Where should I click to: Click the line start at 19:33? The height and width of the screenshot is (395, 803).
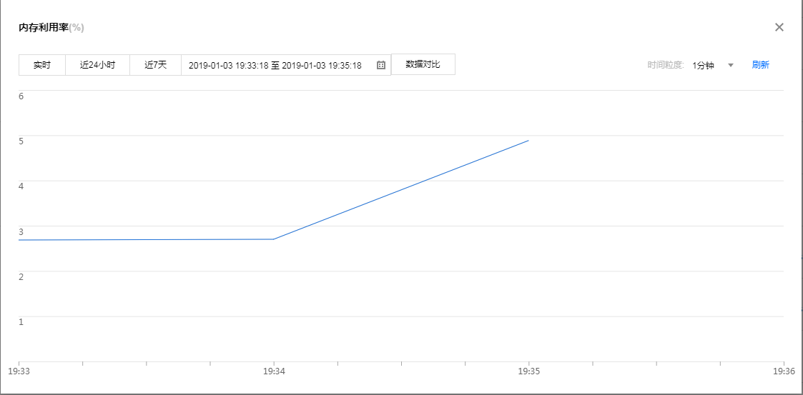coord(19,240)
